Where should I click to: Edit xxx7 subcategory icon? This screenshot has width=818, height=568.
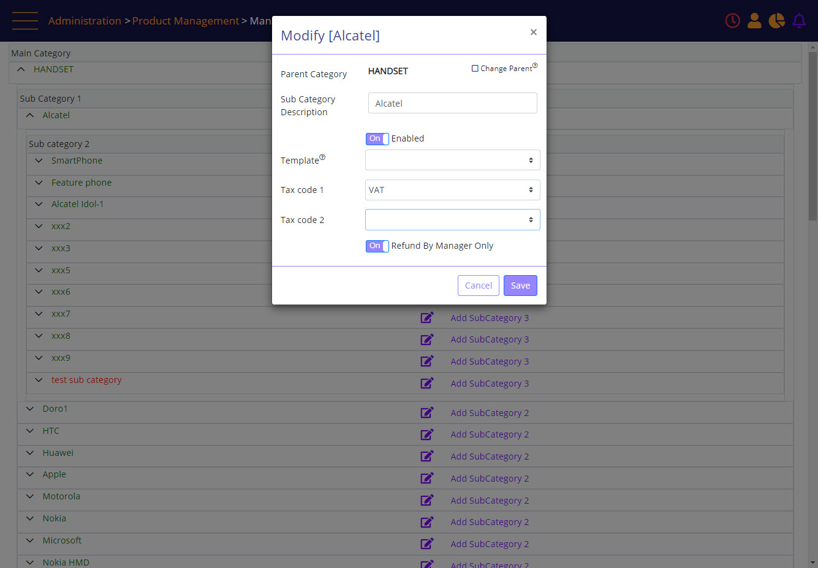(427, 317)
